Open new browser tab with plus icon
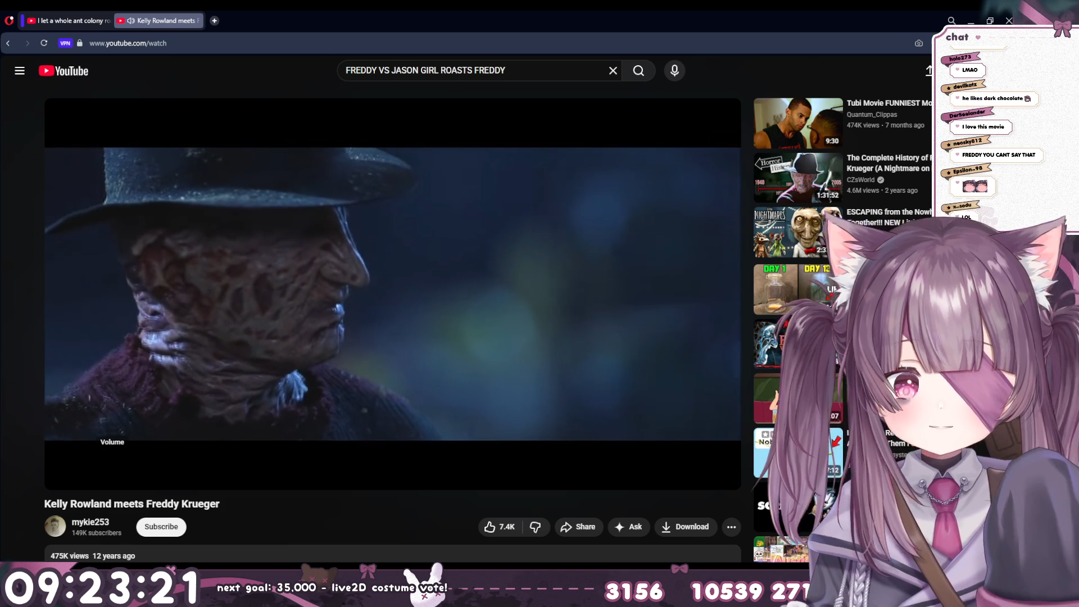1079x607 pixels. [x=214, y=21]
